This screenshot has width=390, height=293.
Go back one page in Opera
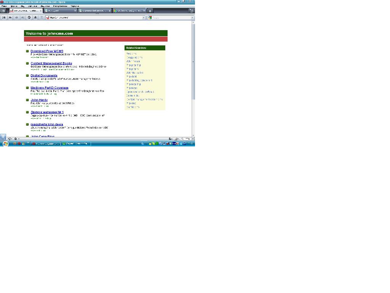click(x=10, y=18)
